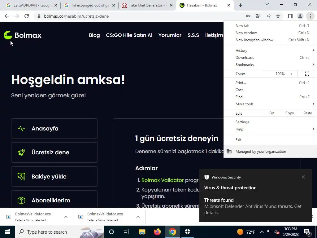Select New tab menu item
The height and width of the screenshot is (238, 317).
point(270,26)
